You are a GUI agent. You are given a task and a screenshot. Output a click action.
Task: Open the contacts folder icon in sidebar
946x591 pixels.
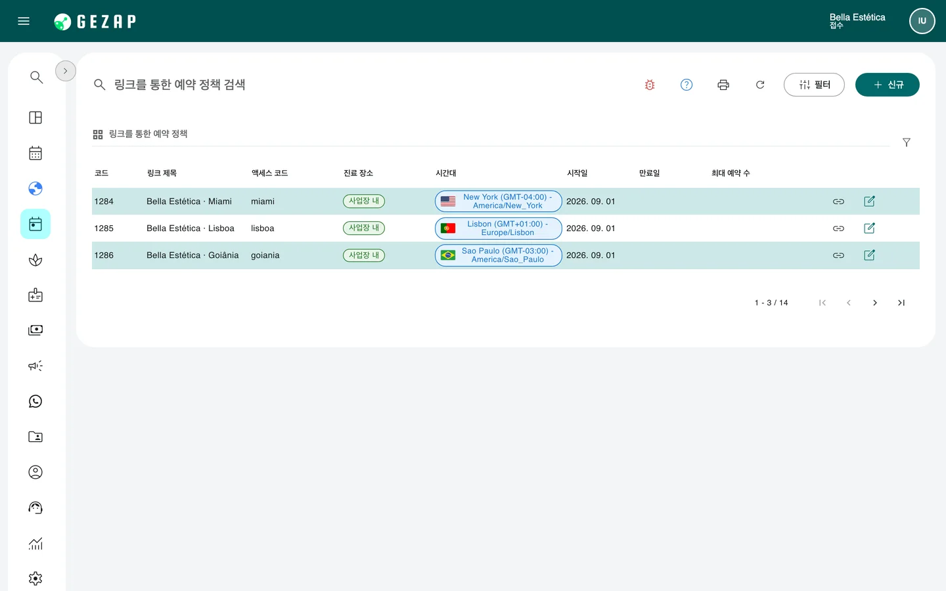tap(35, 437)
